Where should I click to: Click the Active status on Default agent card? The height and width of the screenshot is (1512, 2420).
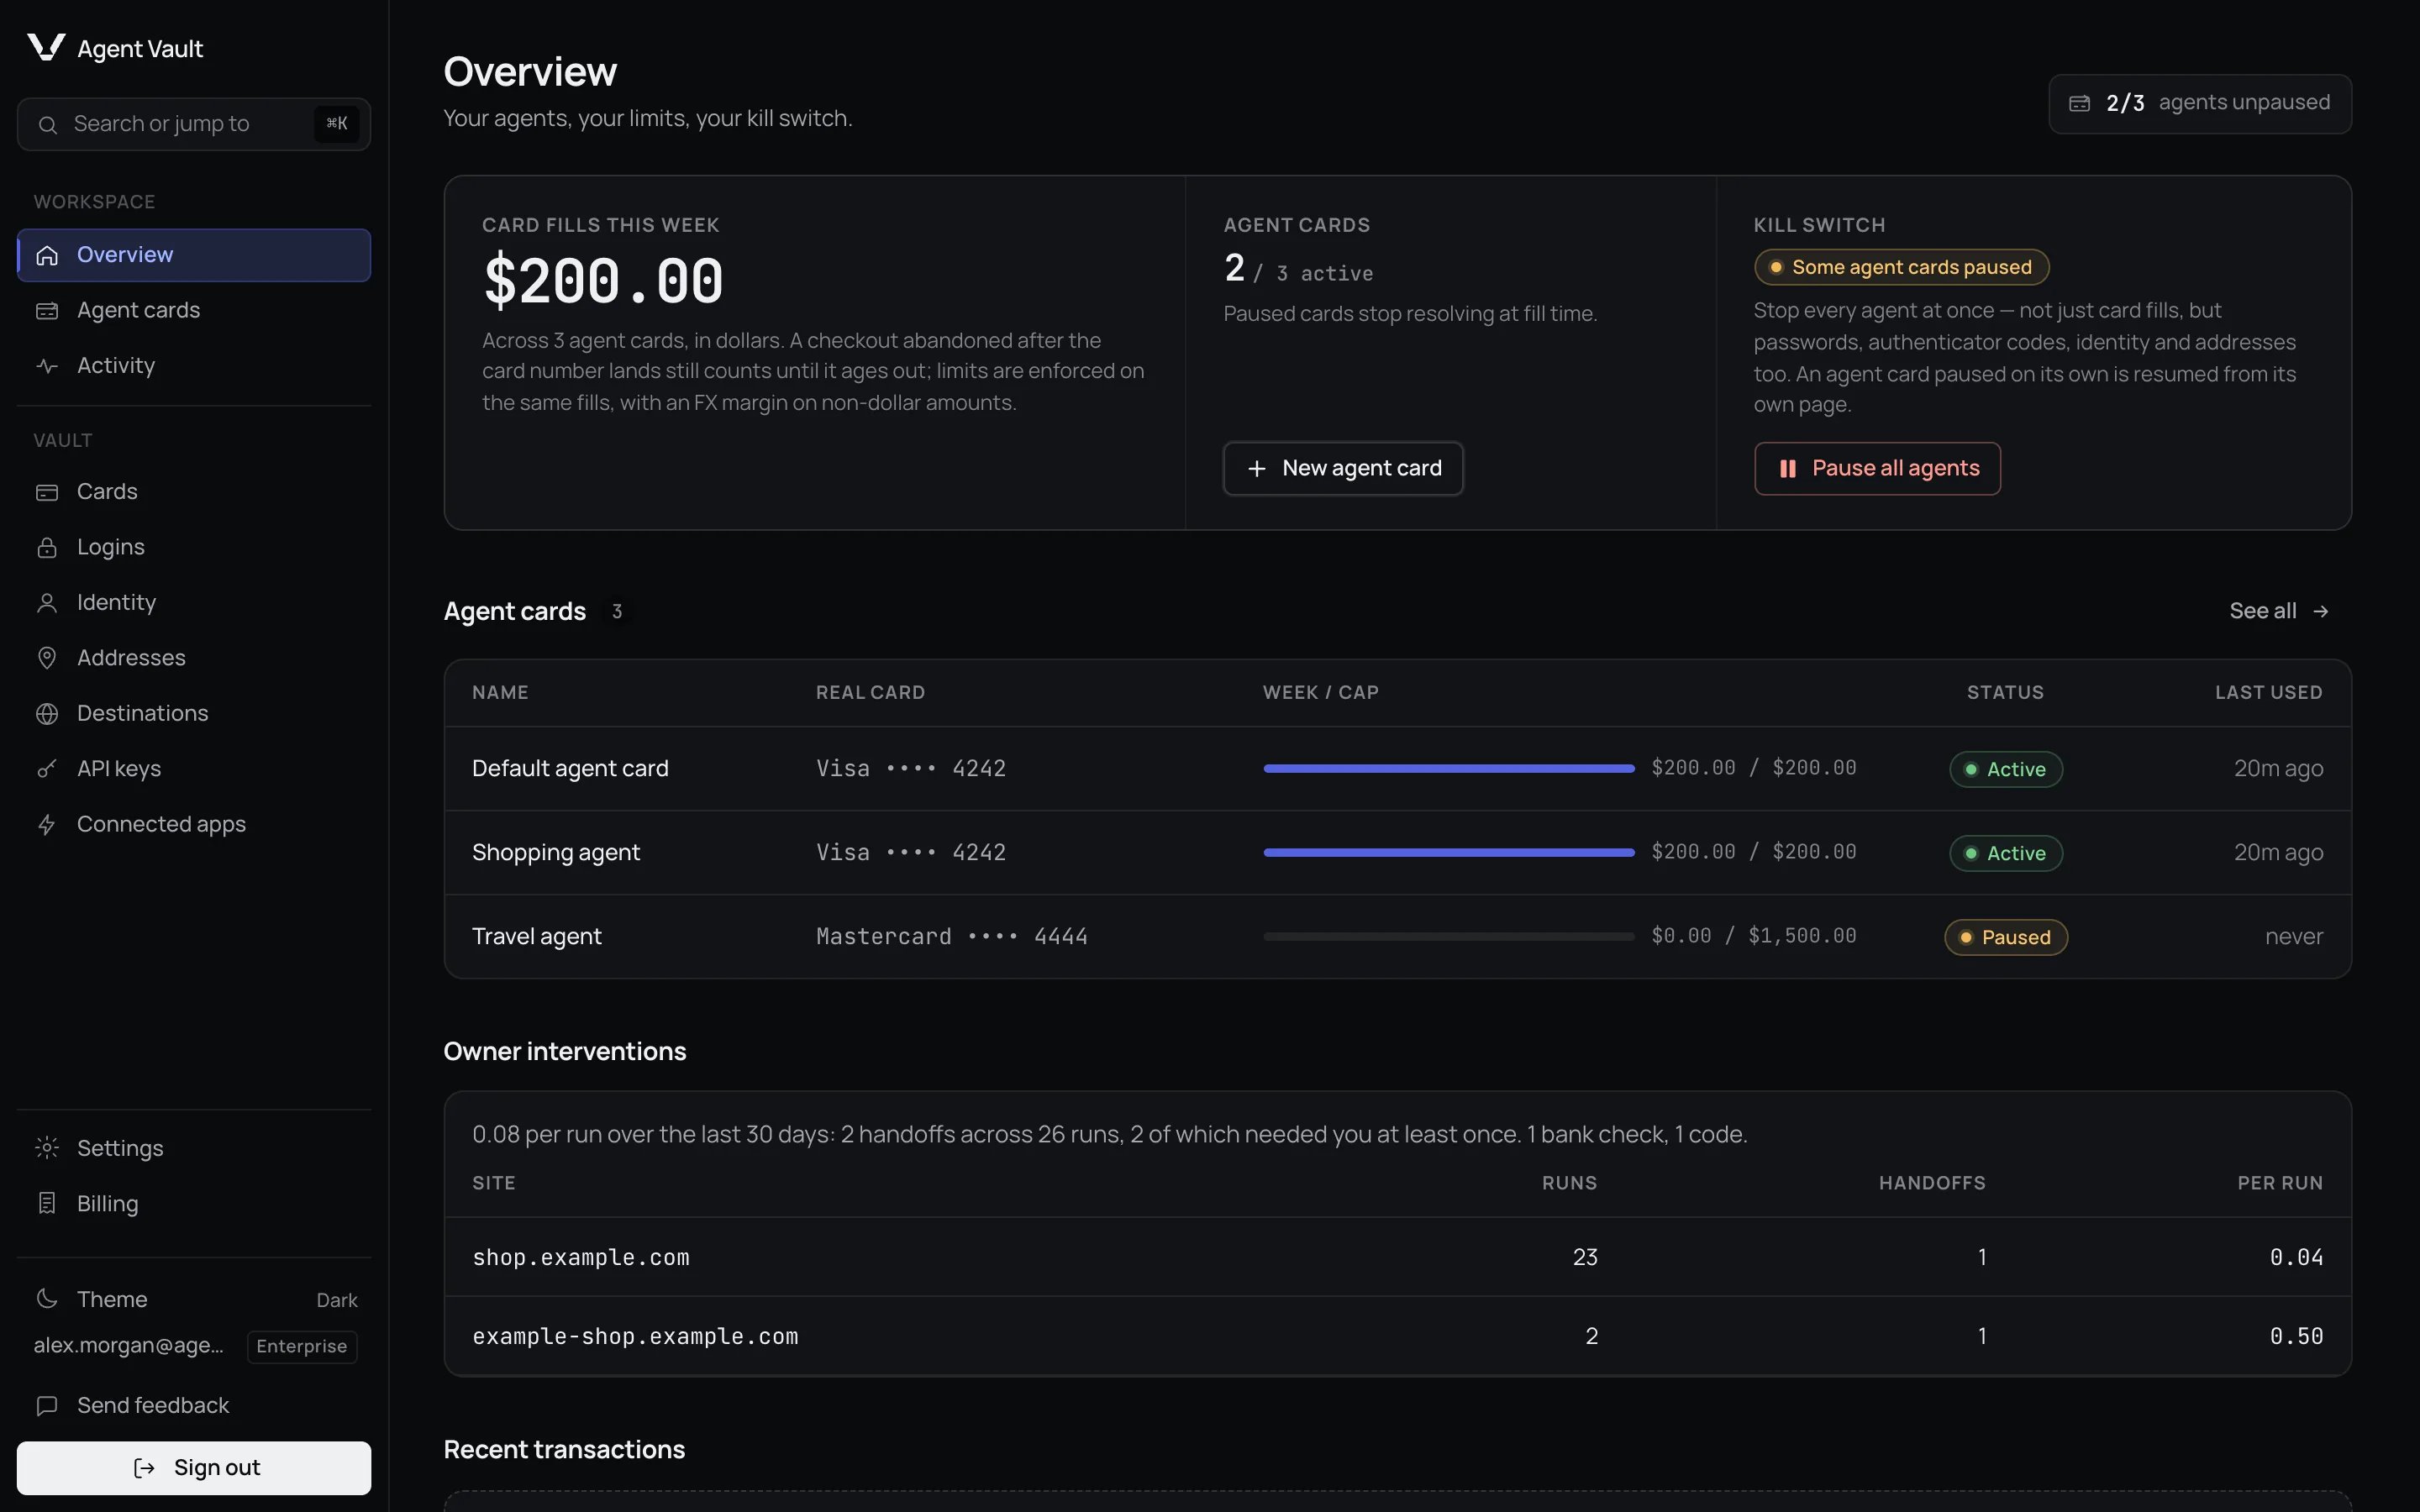pos(2006,770)
